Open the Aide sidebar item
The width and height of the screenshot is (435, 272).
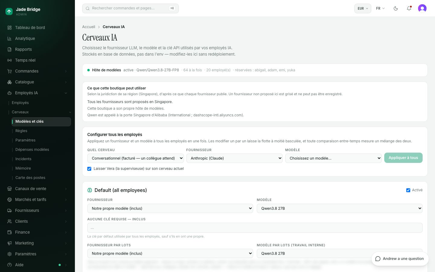pyautogui.click(x=37, y=265)
